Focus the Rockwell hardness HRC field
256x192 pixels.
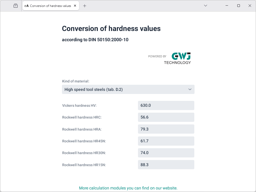tap(166, 117)
